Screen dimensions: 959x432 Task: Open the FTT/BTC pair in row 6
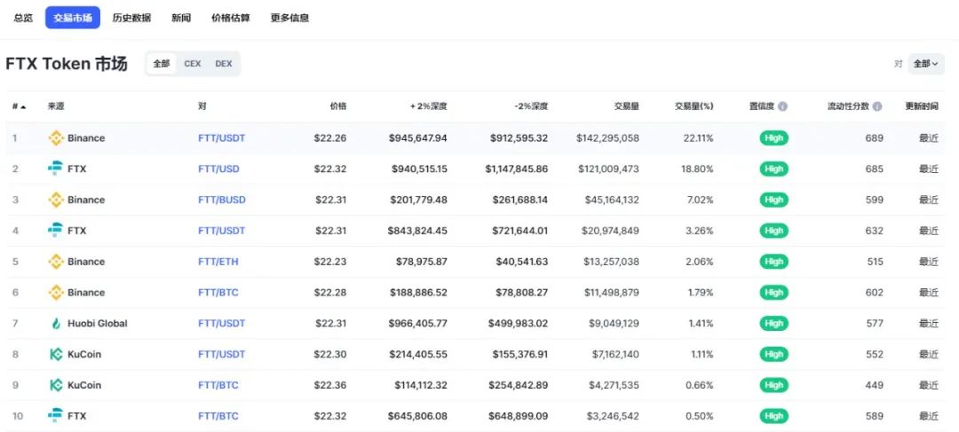click(x=218, y=292)
